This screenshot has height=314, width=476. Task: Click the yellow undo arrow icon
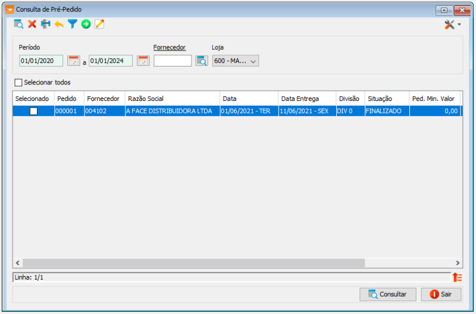[x=59, y=24]
